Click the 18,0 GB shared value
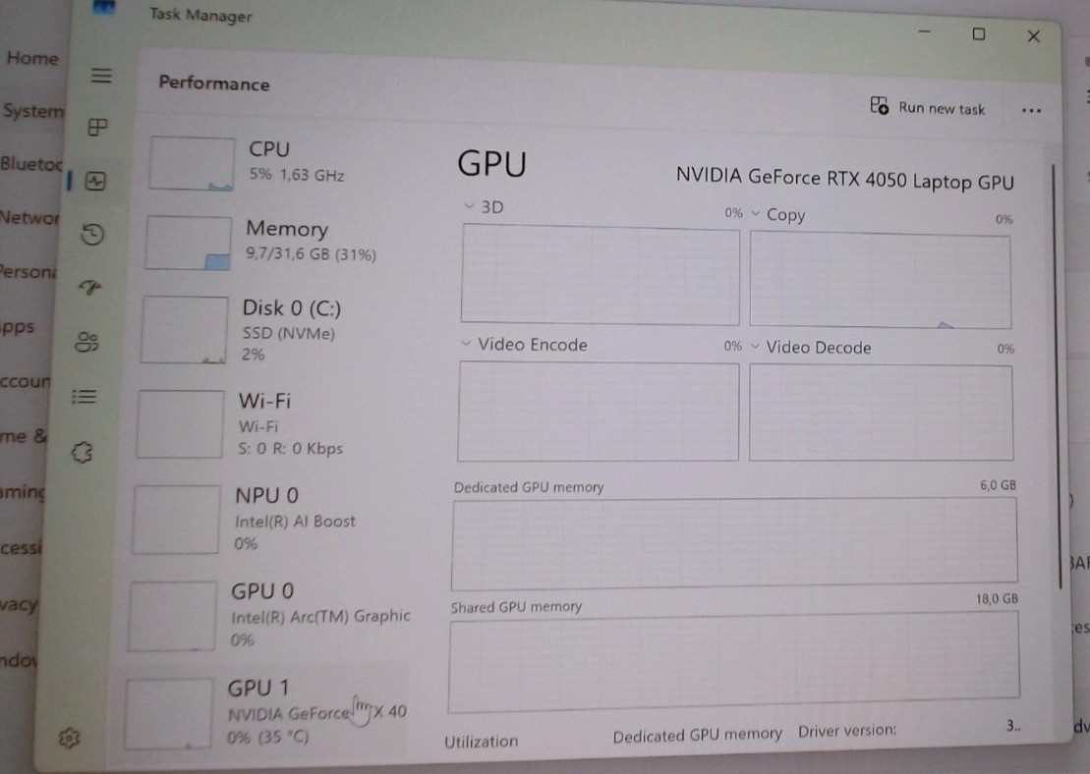Screen dimensions: 1090x774 [997, 598]
